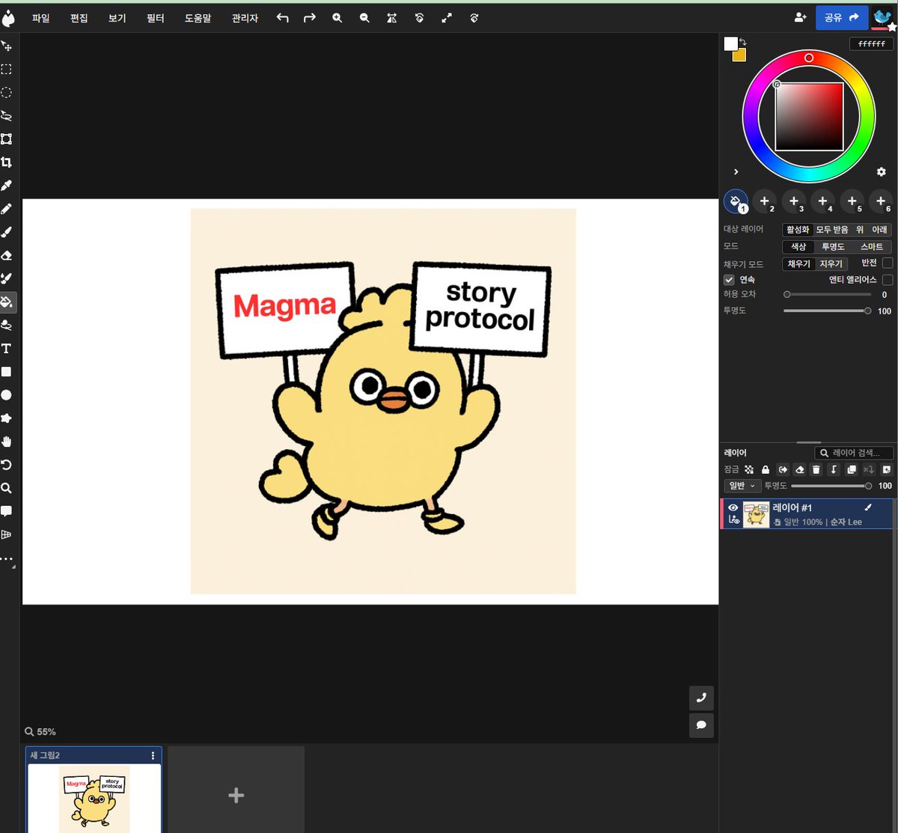The height and width of the screenshot is (833, 898).
Task: Delete layer using the trash icon
Action: (x=816, y=469)
